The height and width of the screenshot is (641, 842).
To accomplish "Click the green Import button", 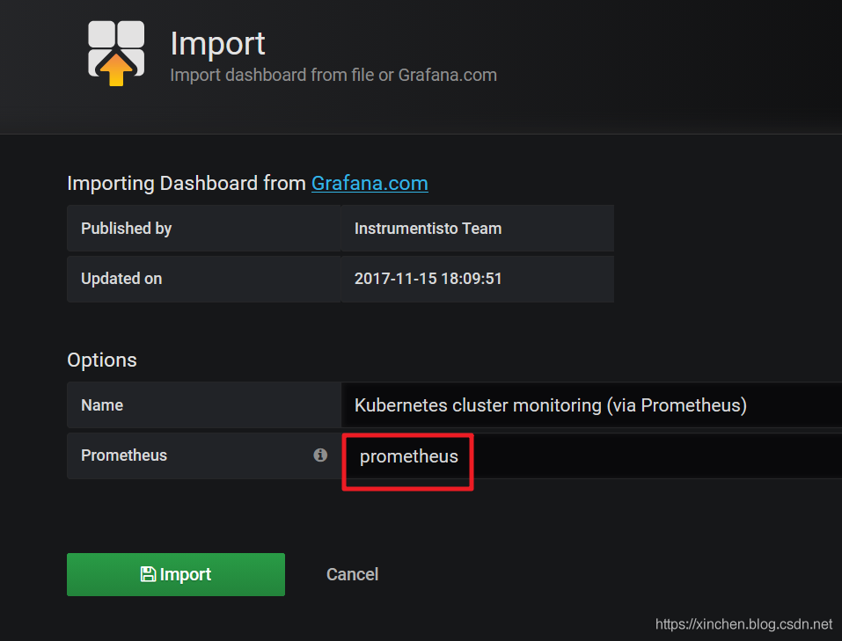I will pyautogui.click(x=176, y=574).
